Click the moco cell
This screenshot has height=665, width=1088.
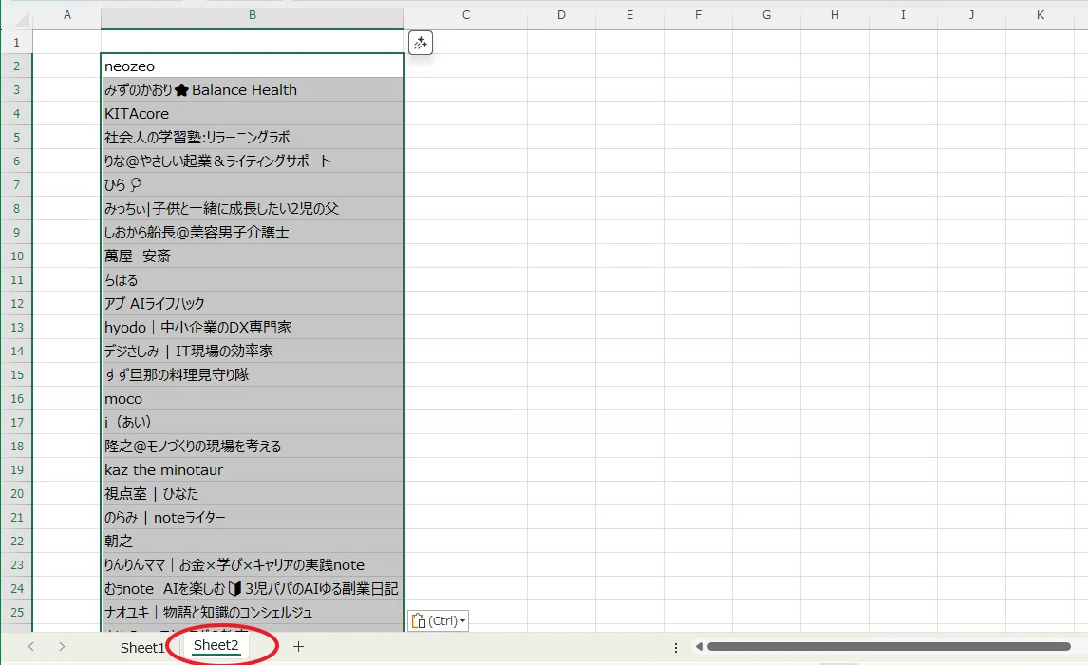[x=253, y=398]
